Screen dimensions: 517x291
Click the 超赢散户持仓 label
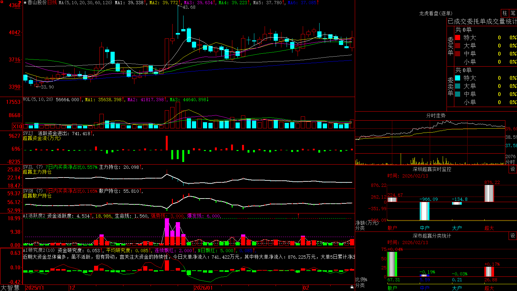click(37, 196)
